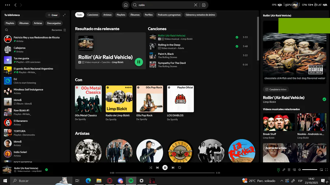
Task: Open Nookie - Androids vs... related video
Action: coord(312,126)
